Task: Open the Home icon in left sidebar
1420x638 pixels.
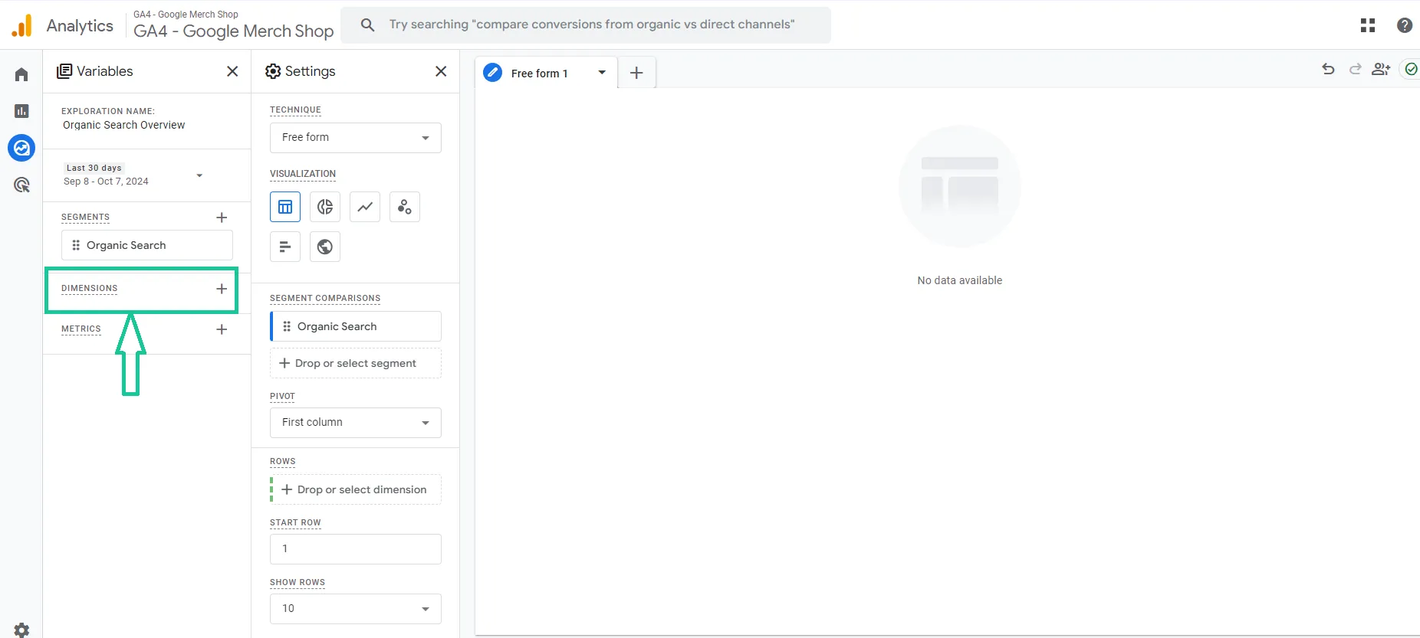Action: click(21, 74)
